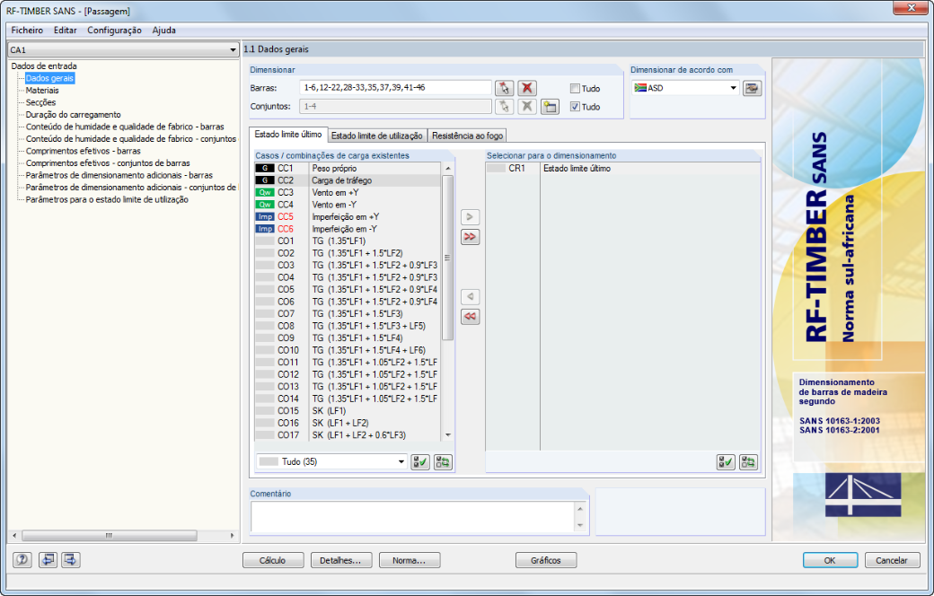Click the Norma... button
The image size is (934, 596).
[410, 560]
